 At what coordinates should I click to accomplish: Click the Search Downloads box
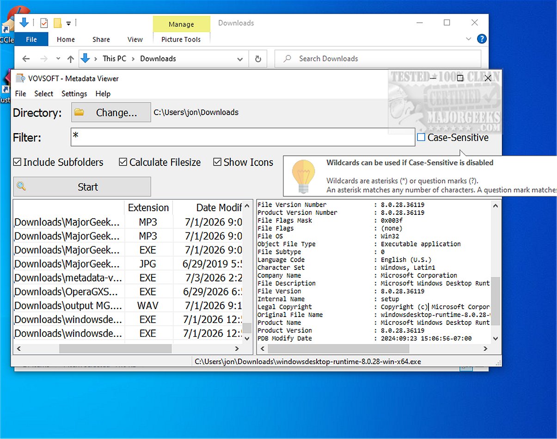(x=378, y=59)
